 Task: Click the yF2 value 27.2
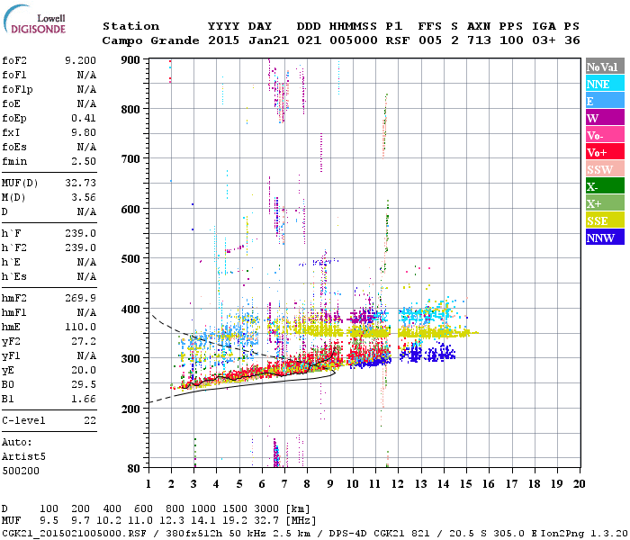84,341
